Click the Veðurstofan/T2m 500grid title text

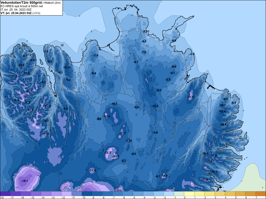pyautogui.click(x=22, y=2)
